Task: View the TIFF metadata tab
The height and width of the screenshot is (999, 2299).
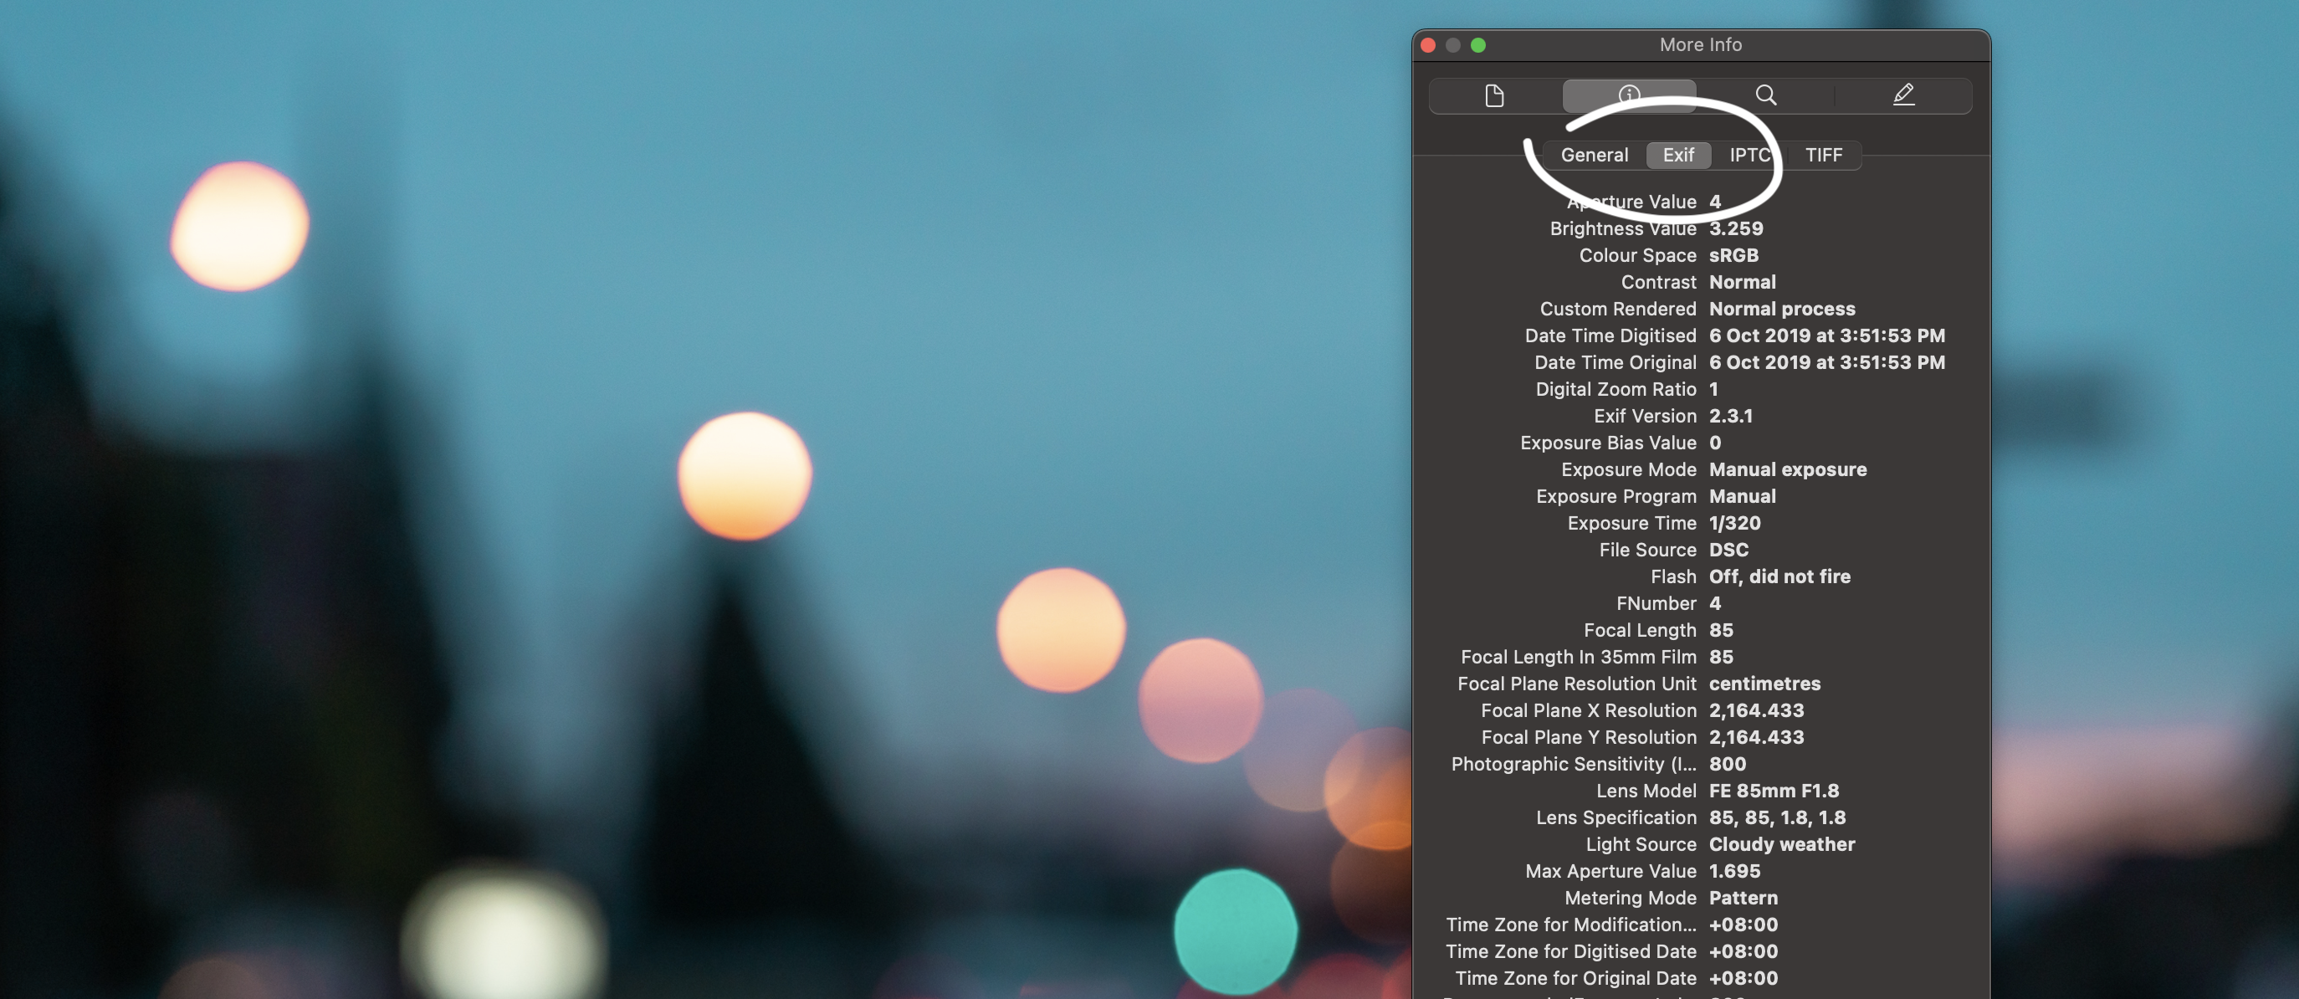Action: pyautogui.click(x=1824, y=155)
